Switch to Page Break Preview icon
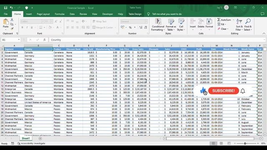 [x=229, y=143]
